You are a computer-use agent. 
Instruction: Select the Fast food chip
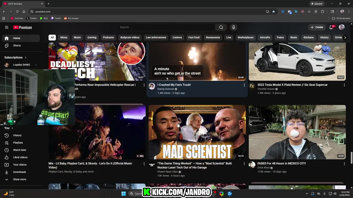click(194, 37)
